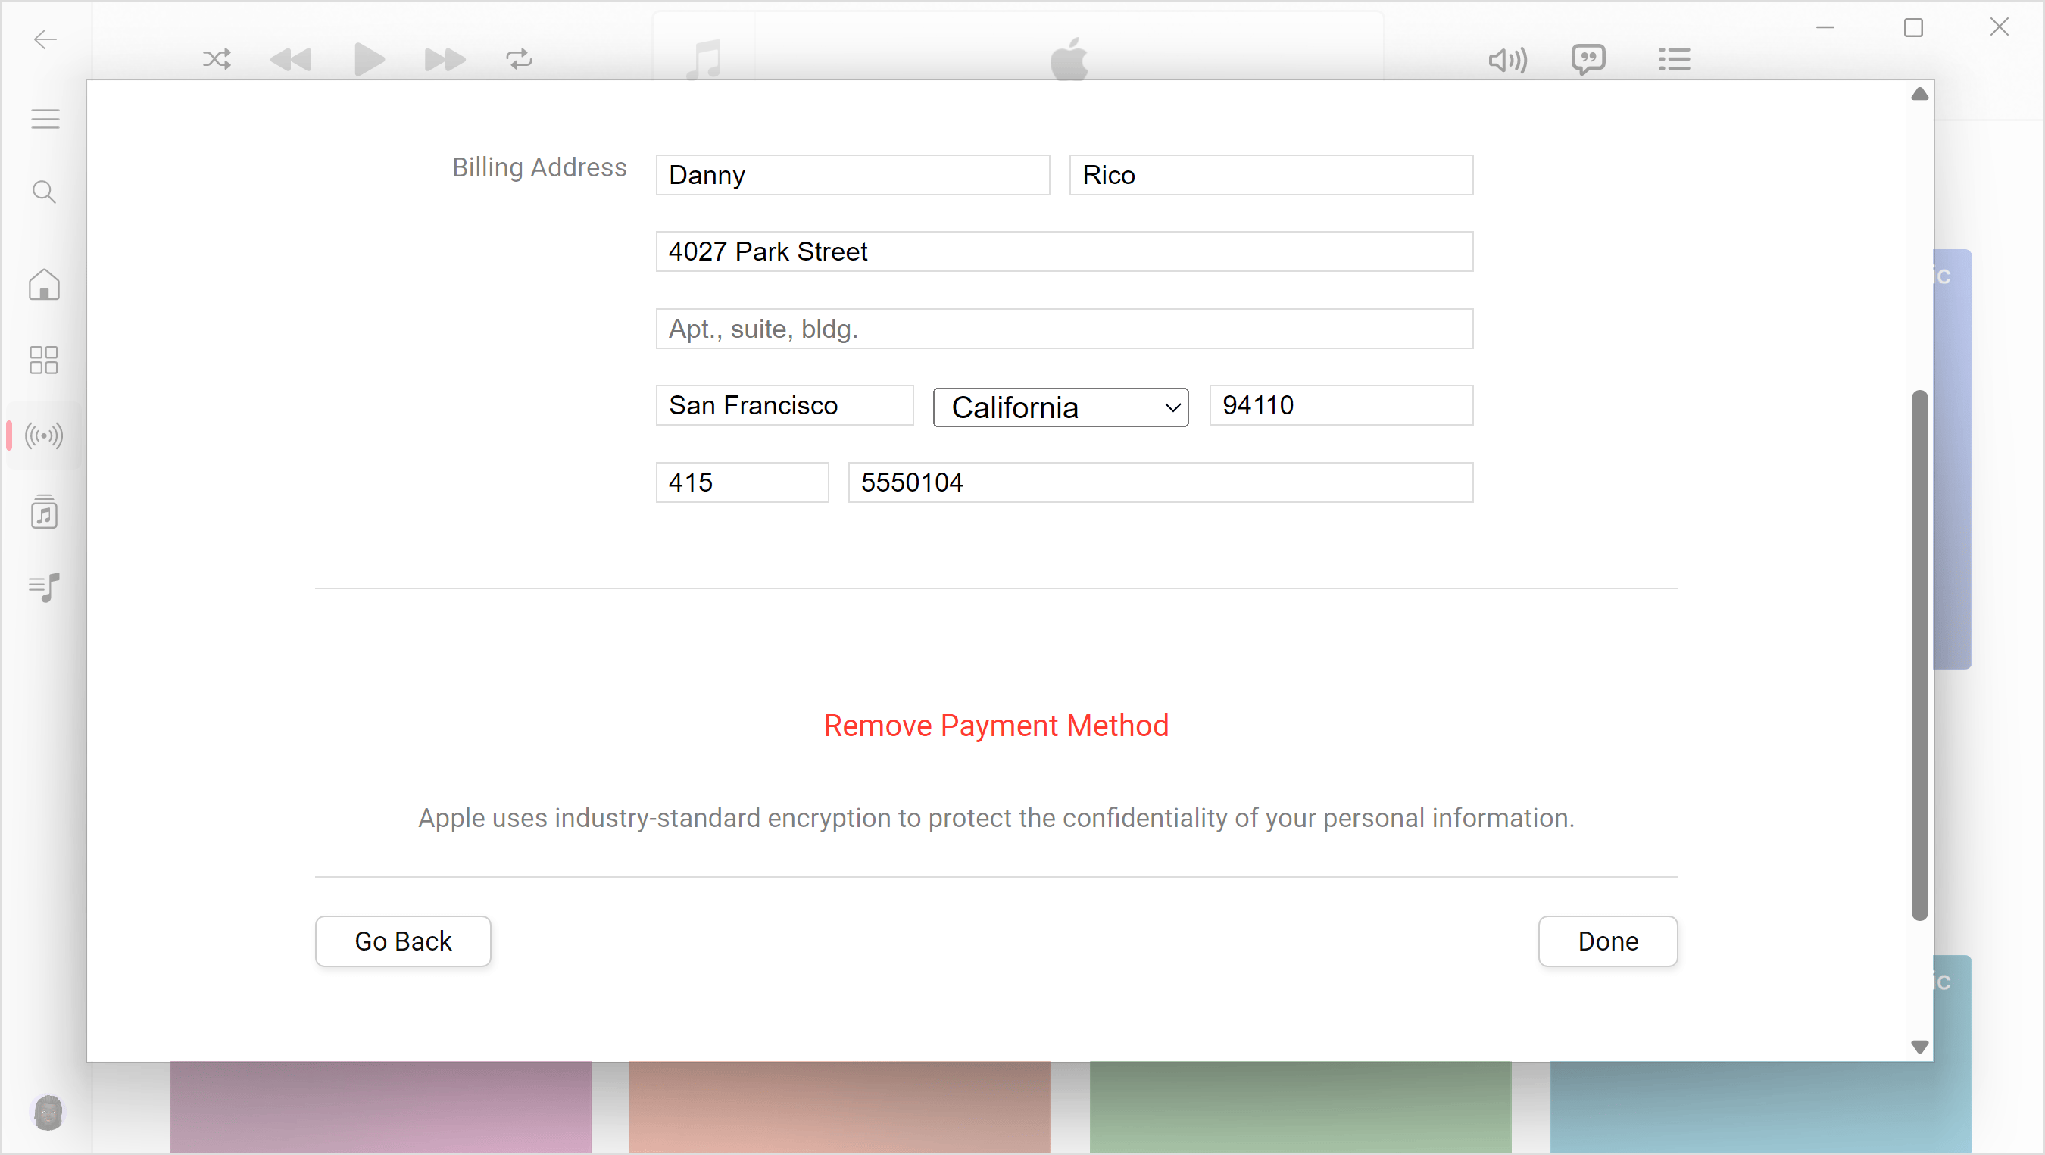This screenshot has height=1155, width=2045.
Task: Click the repeat playback icon
Action: 520,59
